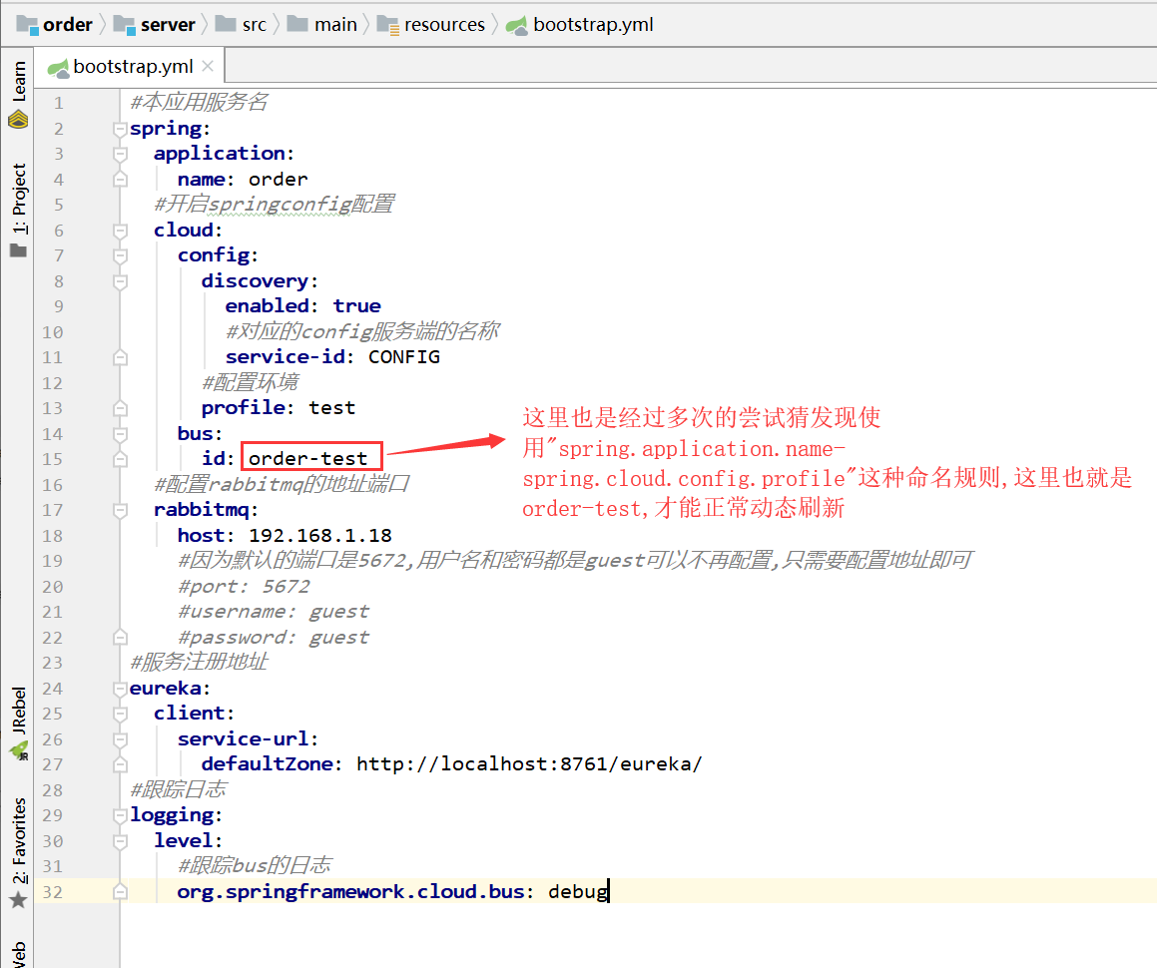Click the src folder breadcrumb
Image resolution: width=1157 pixels, height=968 pixels.
242,25
